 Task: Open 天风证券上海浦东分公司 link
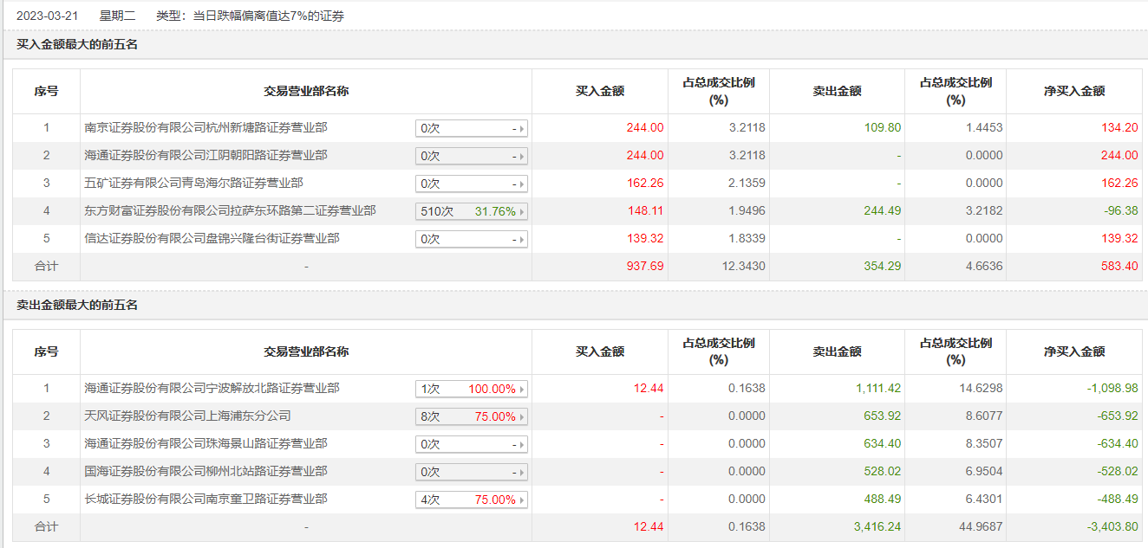tap(187, 416)
